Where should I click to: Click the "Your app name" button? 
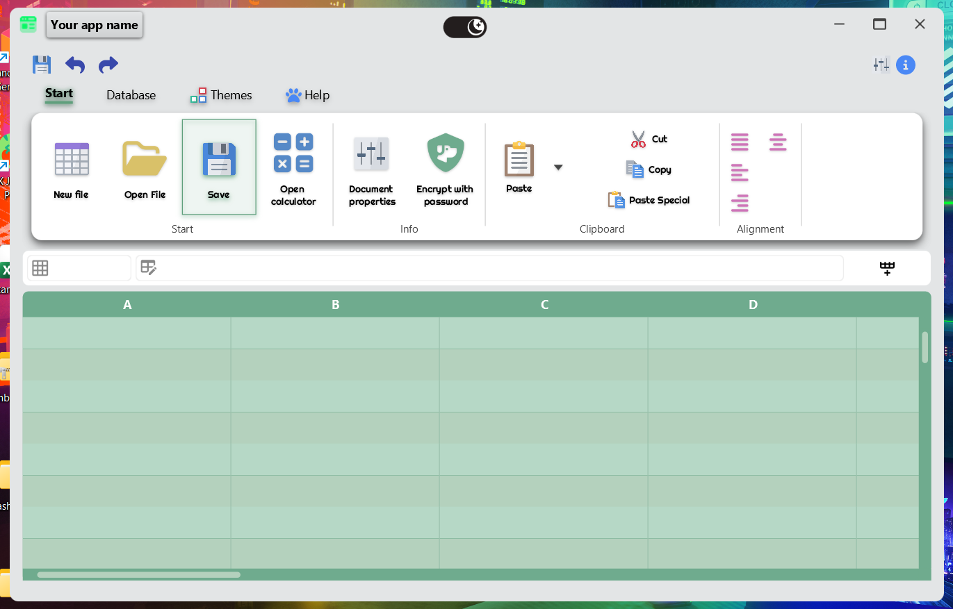(x=95, y=25)
